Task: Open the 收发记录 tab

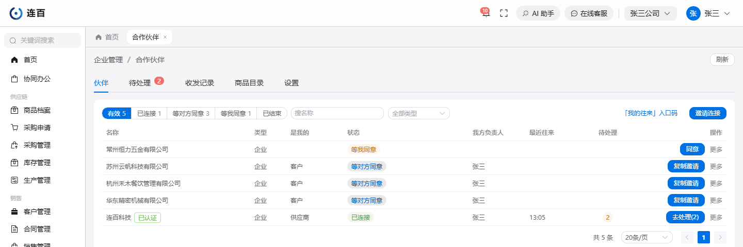Action: click(x=200, y=83)
